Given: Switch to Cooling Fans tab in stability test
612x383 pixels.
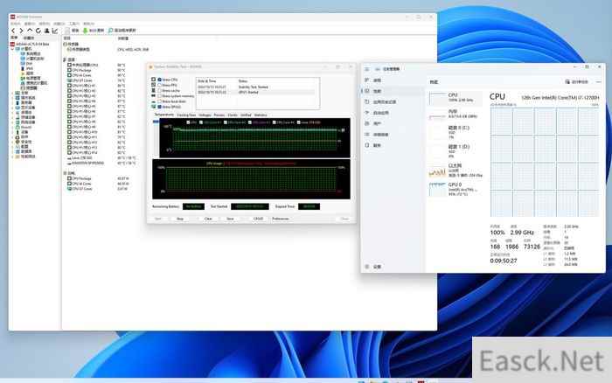Looking at the screenshot, I should [186, 115].
